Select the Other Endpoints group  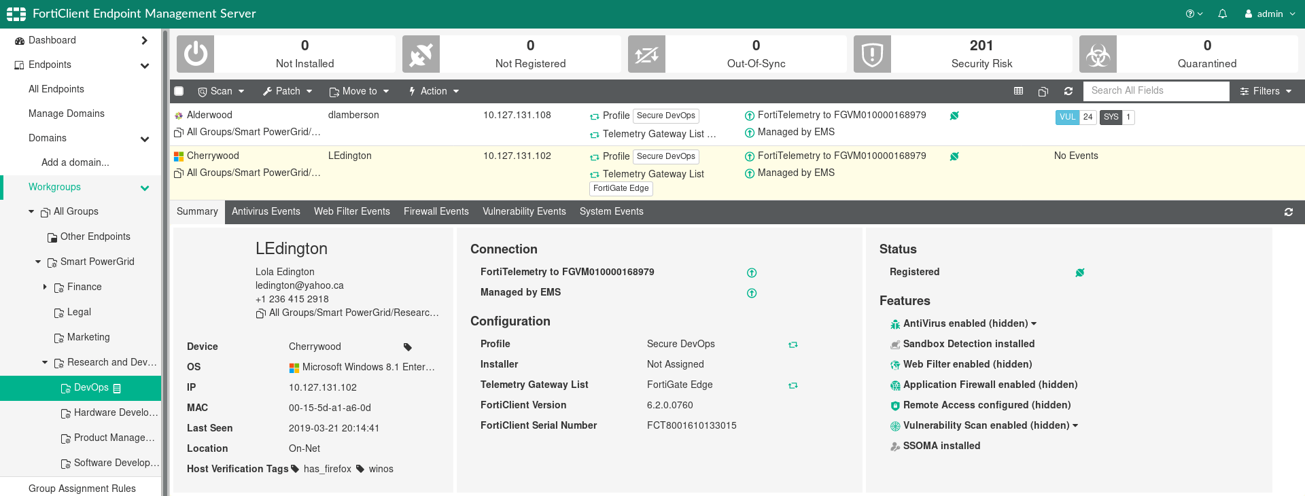[x=88, y=236]
